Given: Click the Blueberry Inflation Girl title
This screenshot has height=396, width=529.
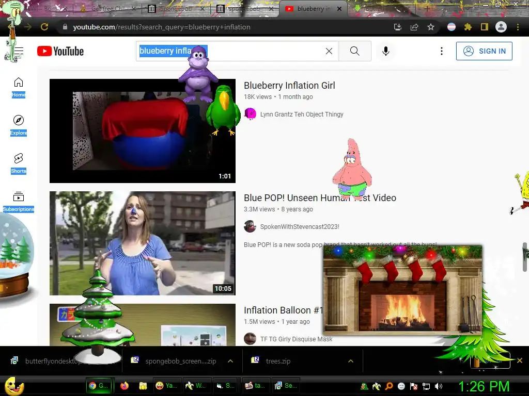Looking at the screenshot, I should [x=289, y=86].
